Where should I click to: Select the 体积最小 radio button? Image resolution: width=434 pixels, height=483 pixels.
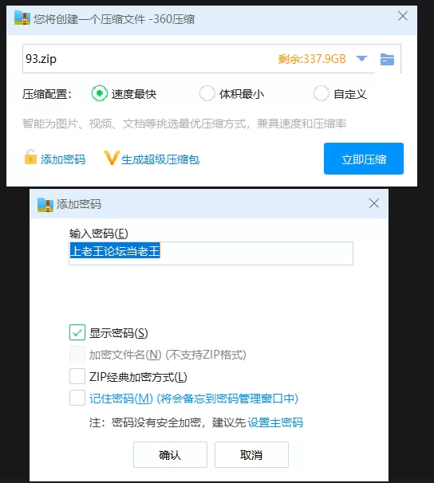coord(207,93)
